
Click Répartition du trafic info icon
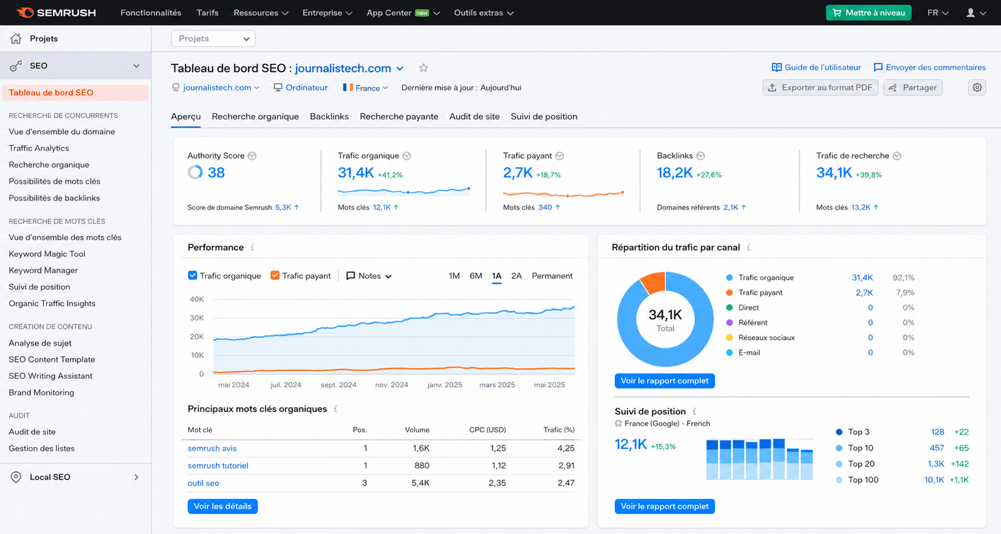pyautogui.click(x=748, y=248)
